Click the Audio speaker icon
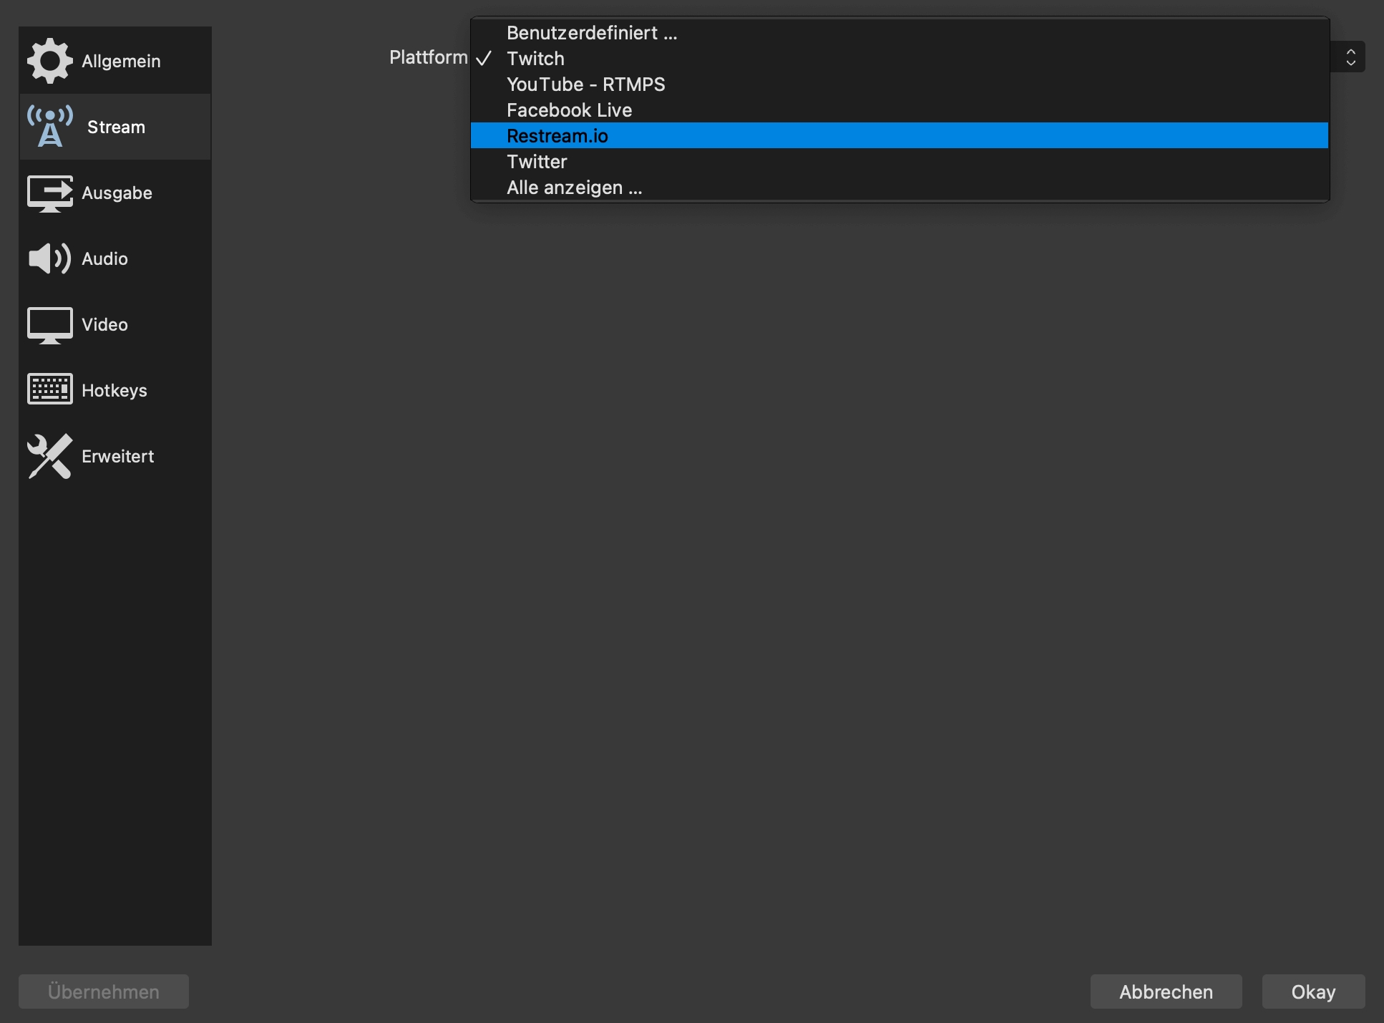The height and width of the screenshot is (1023, 1384). [x=49, y=258]
